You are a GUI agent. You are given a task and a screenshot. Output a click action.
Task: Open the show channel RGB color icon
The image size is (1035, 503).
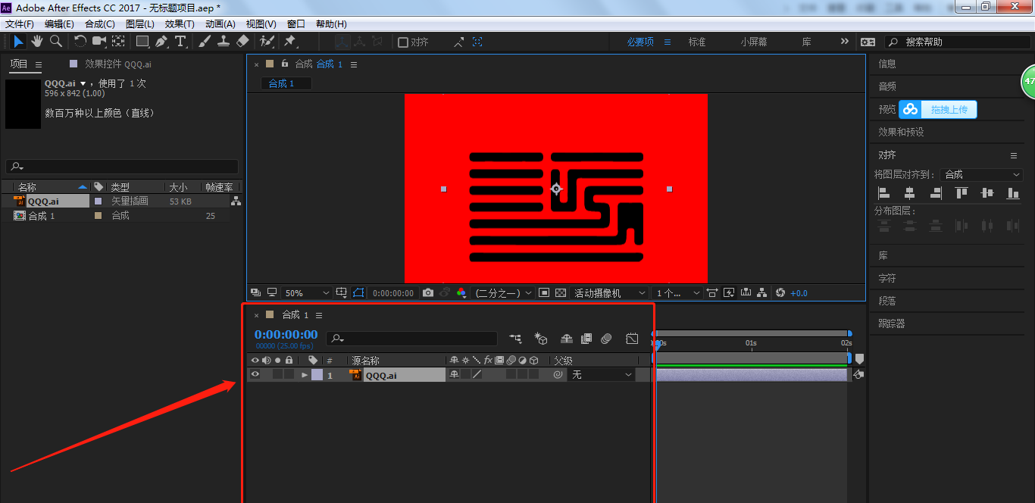(x=461, y=292)
